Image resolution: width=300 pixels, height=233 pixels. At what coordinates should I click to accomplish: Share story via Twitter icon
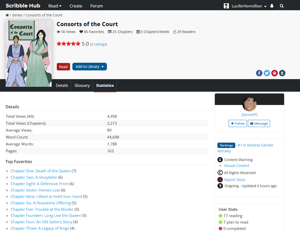click(267, 73)
